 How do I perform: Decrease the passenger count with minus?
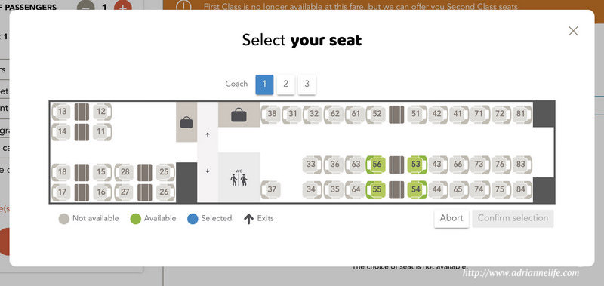click(x=86, y=7)
